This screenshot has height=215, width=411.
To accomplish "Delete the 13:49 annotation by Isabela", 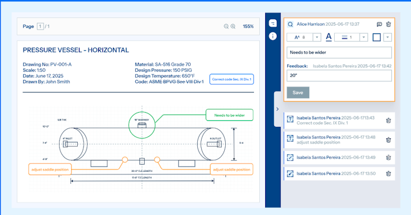I will pos(389,158).
